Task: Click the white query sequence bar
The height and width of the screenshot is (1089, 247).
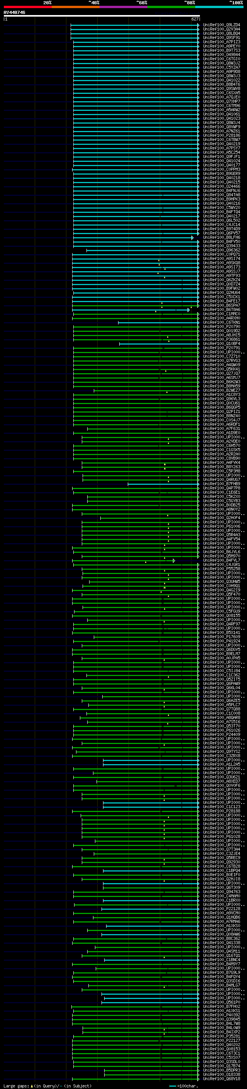Action: pyautogui.click(x=102, y=15)
